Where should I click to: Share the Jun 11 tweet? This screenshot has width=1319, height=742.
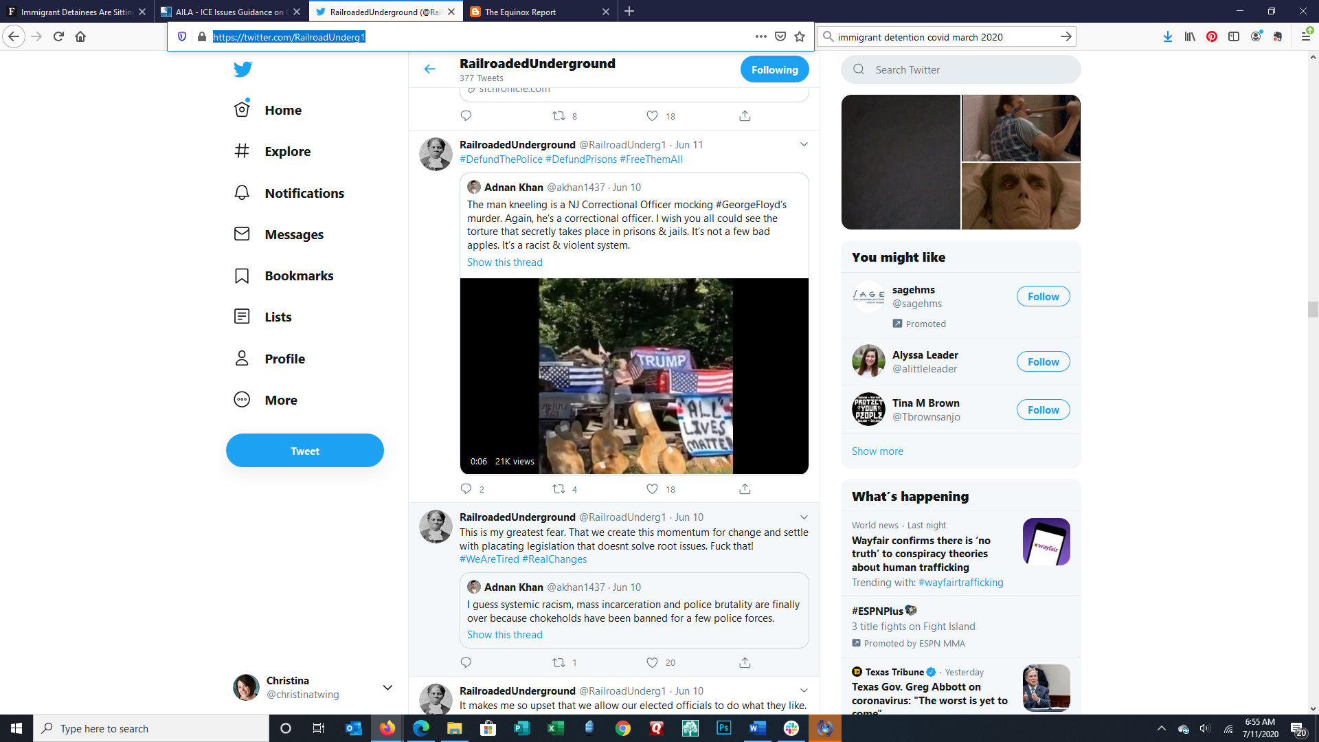745,488
